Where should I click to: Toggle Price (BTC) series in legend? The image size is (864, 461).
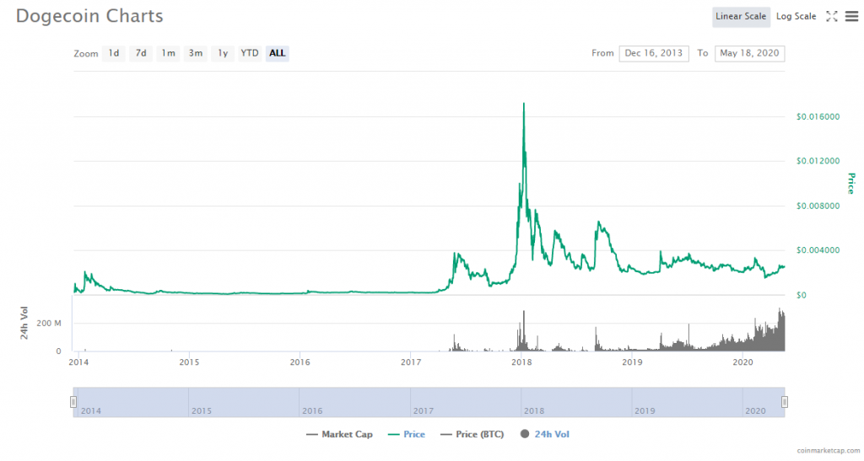[x=472, y=434]
